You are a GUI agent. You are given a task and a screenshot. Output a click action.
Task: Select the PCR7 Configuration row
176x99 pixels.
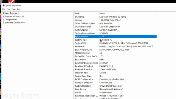(x=116, y=79)
